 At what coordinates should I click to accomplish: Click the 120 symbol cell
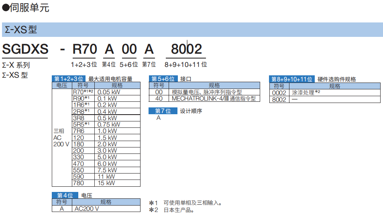pyautogui.click(x=83, y=137)
